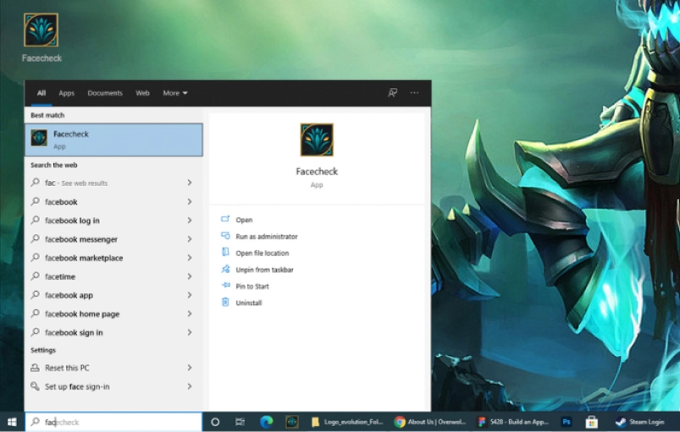Click the taskbar search input field

pos(113,422)
